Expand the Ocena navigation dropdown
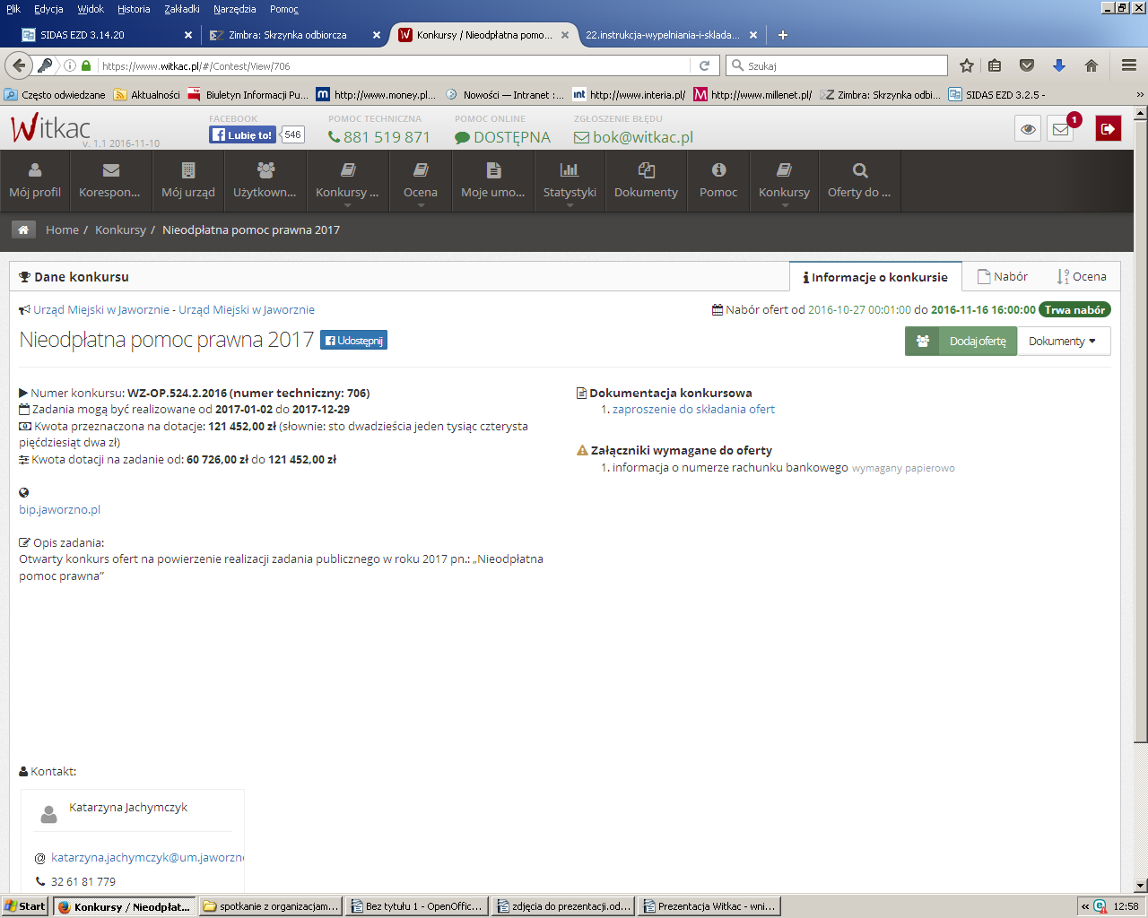Screen dimensions: 1148x918 (421, 180)
